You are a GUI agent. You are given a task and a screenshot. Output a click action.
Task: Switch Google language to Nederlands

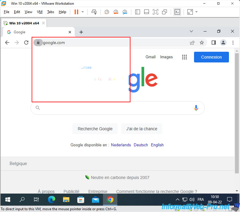tap(121, 145)
